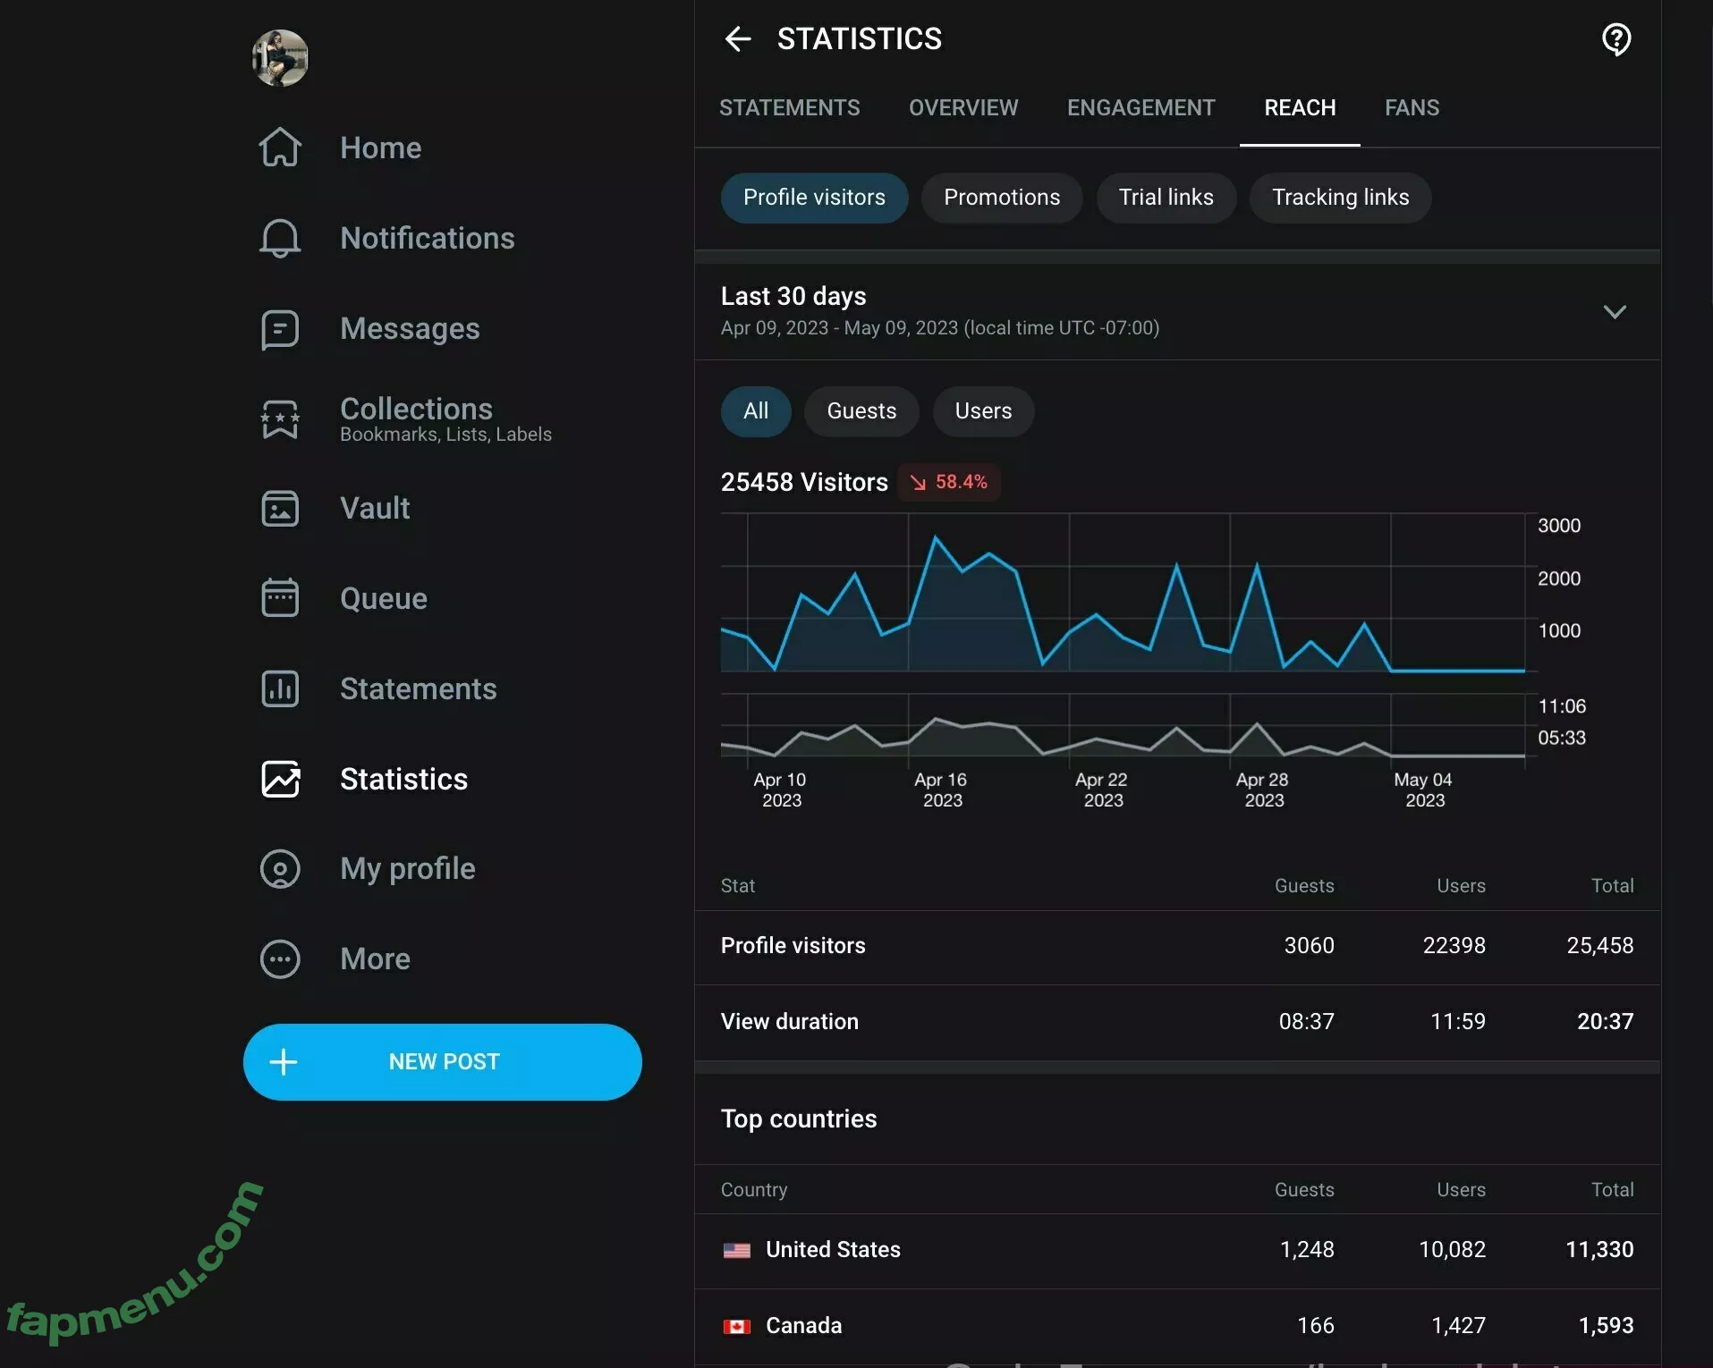The height and width of the screenshot is (1368, 1713).
Task: Click the Profile visitors row label
Action: (793, 946)
